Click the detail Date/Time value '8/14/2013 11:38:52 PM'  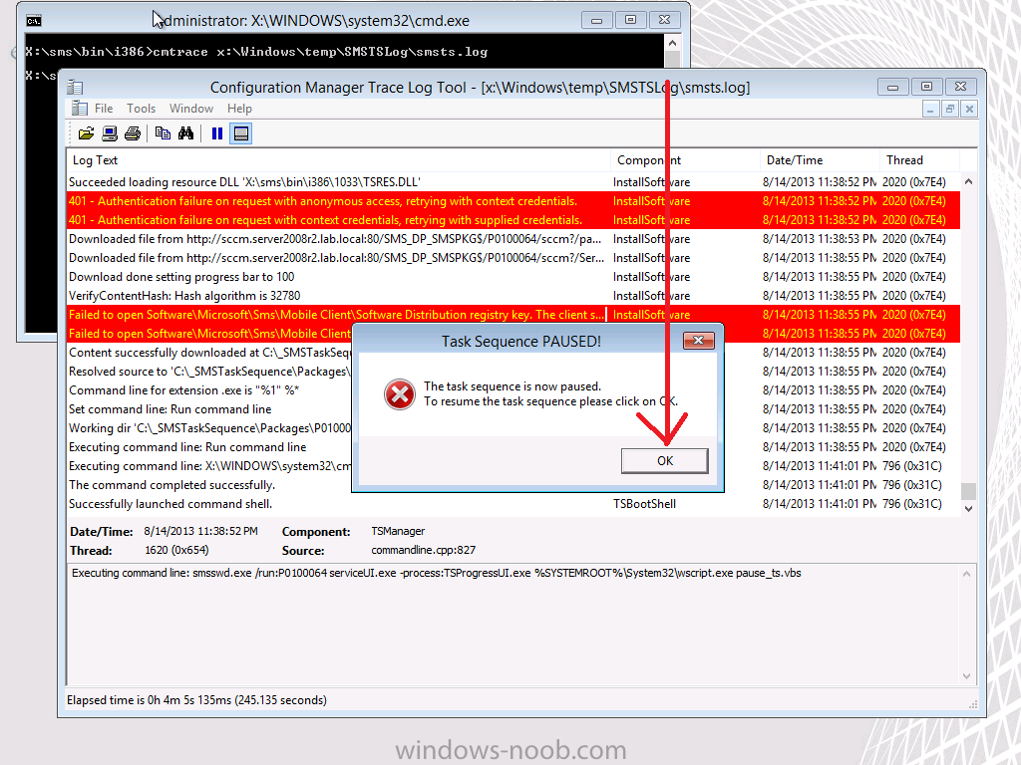[200, 531]
